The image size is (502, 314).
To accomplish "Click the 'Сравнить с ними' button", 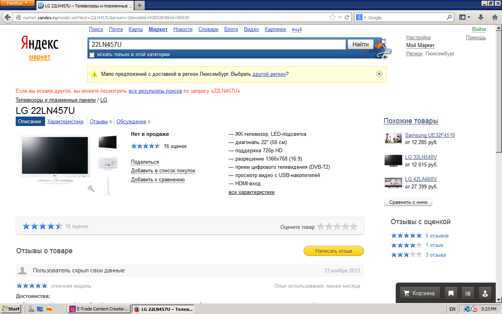I will (x=408, y=203).
